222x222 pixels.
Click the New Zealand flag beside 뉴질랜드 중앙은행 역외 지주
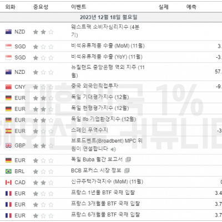click(8, 72)
